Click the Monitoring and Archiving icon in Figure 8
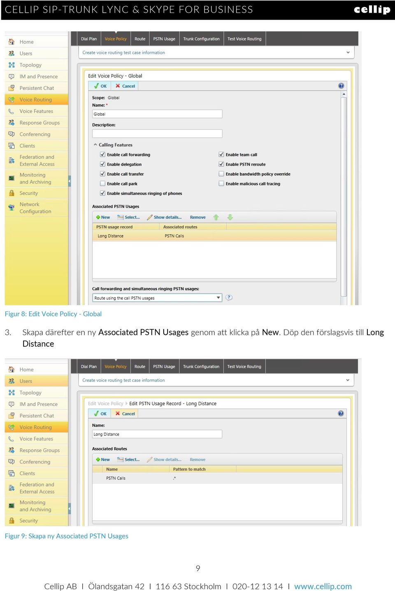395x591 pixels. coord(12,178)
